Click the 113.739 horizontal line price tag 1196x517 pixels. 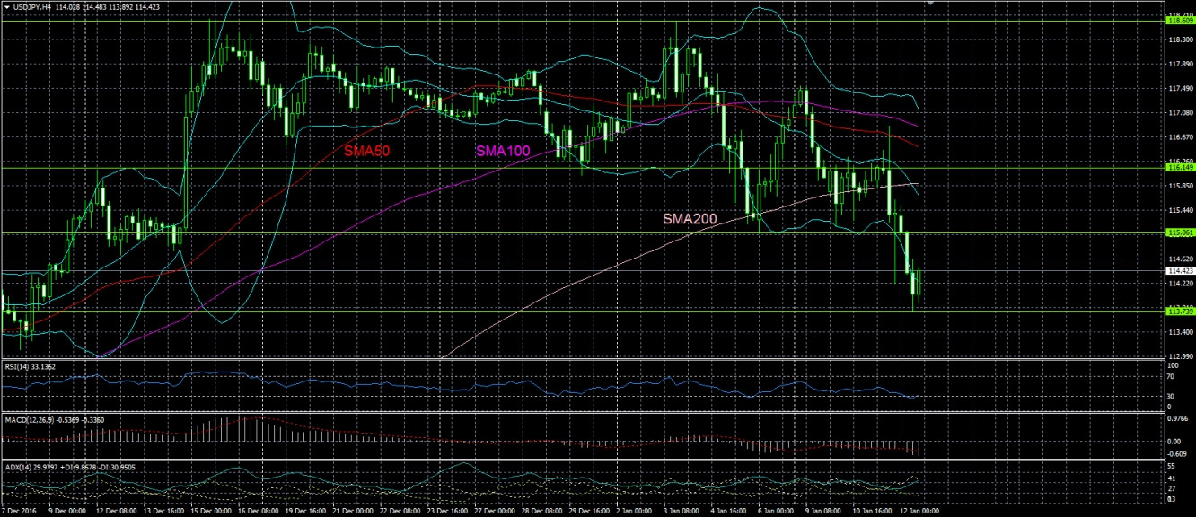1180,311
